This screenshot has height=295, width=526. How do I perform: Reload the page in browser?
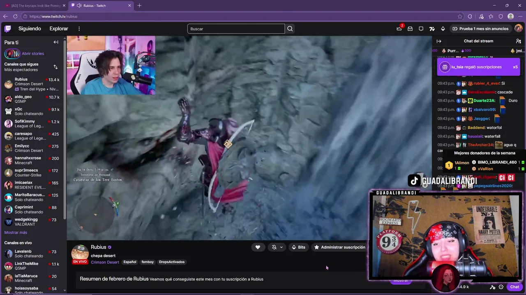pyautogui.click(x=15, y=16)
